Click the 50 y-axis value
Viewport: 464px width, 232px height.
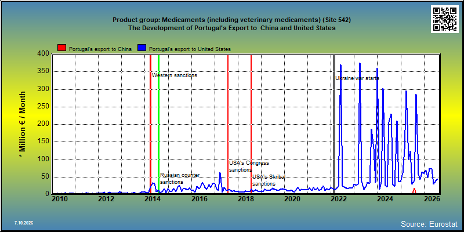[45, 177]
